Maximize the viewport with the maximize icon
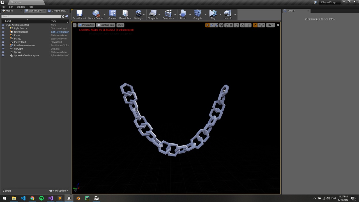This screenshot has width=359, height=202. click(x=278, y=25)
